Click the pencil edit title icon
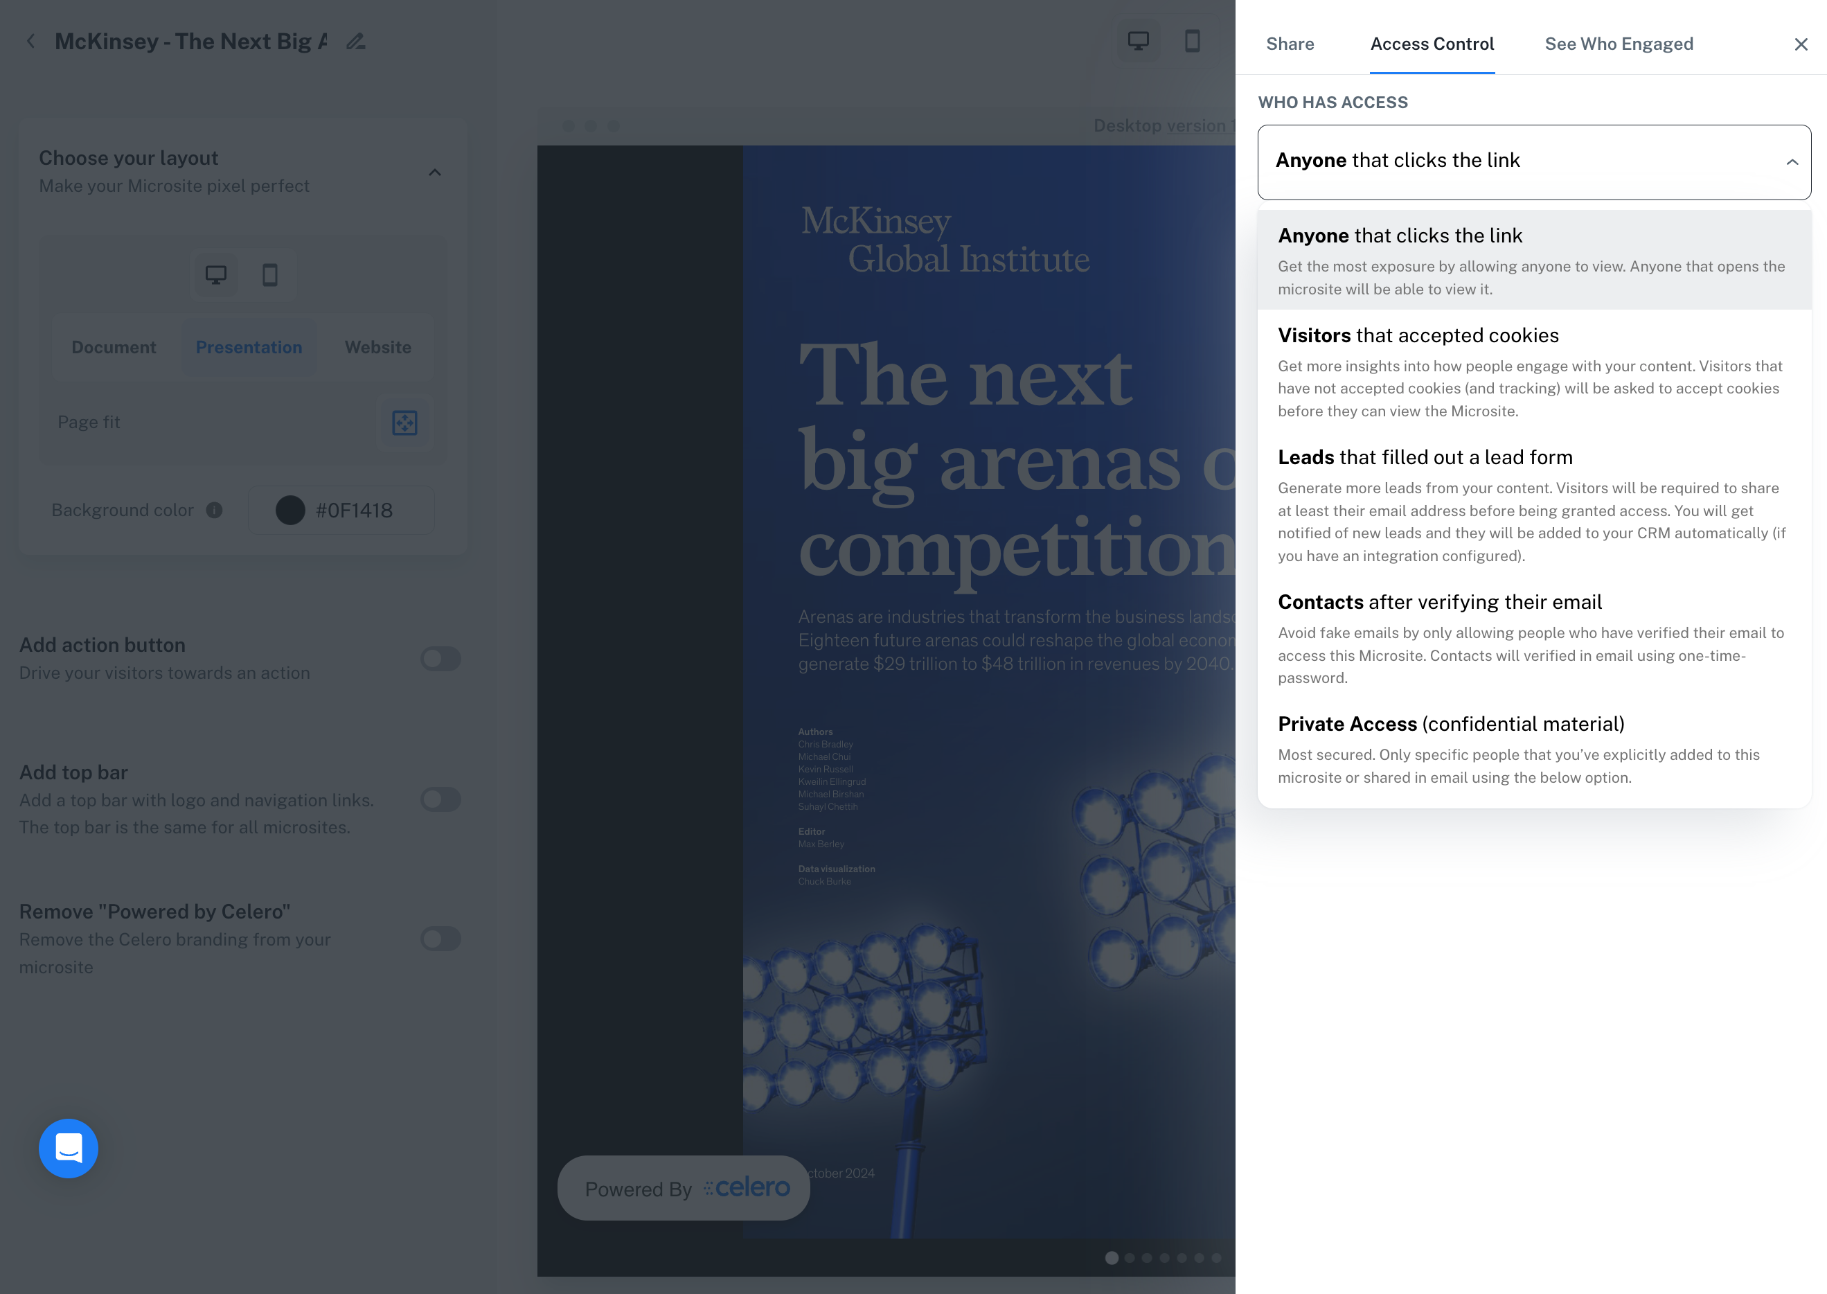 [x=356, y=42]
